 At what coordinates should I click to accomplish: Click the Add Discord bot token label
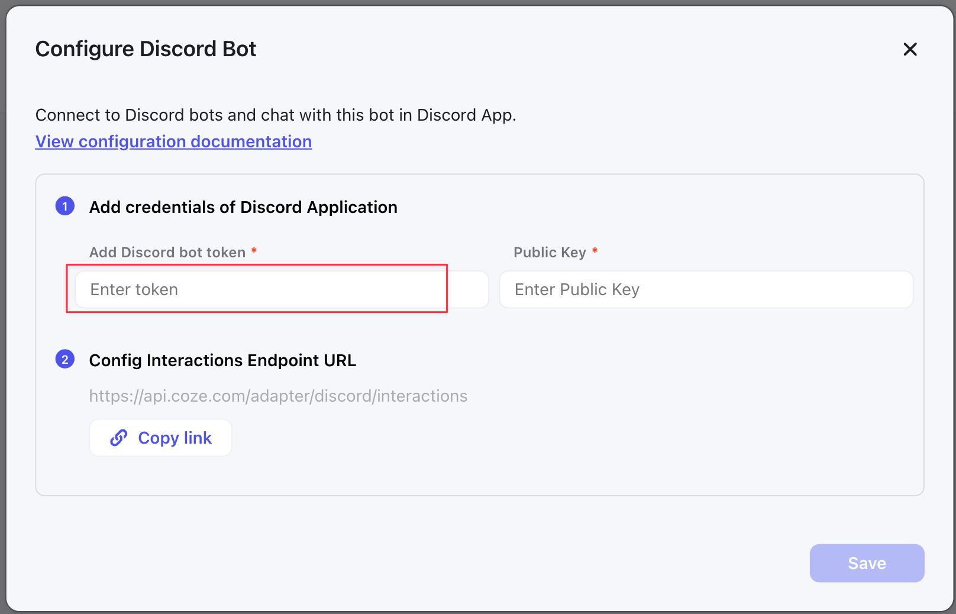(167, 253)
